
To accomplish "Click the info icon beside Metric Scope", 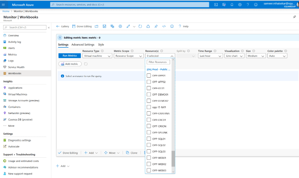I will click(132, 51).
